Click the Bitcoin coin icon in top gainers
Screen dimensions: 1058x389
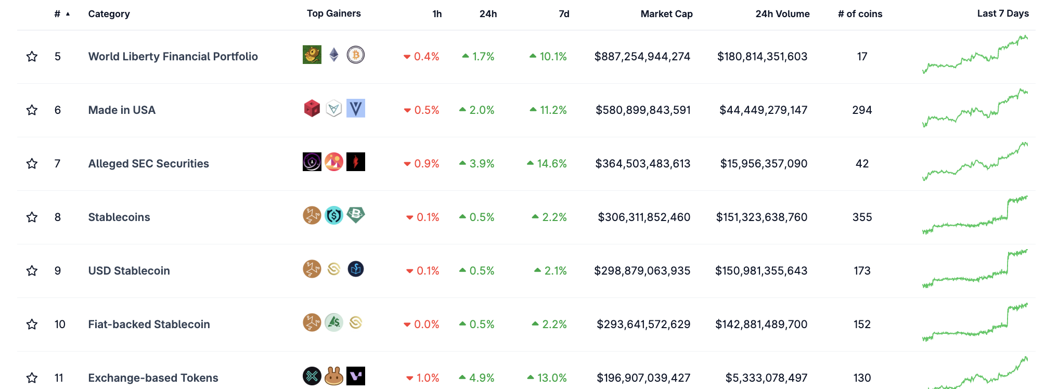[x=356, y=55]
